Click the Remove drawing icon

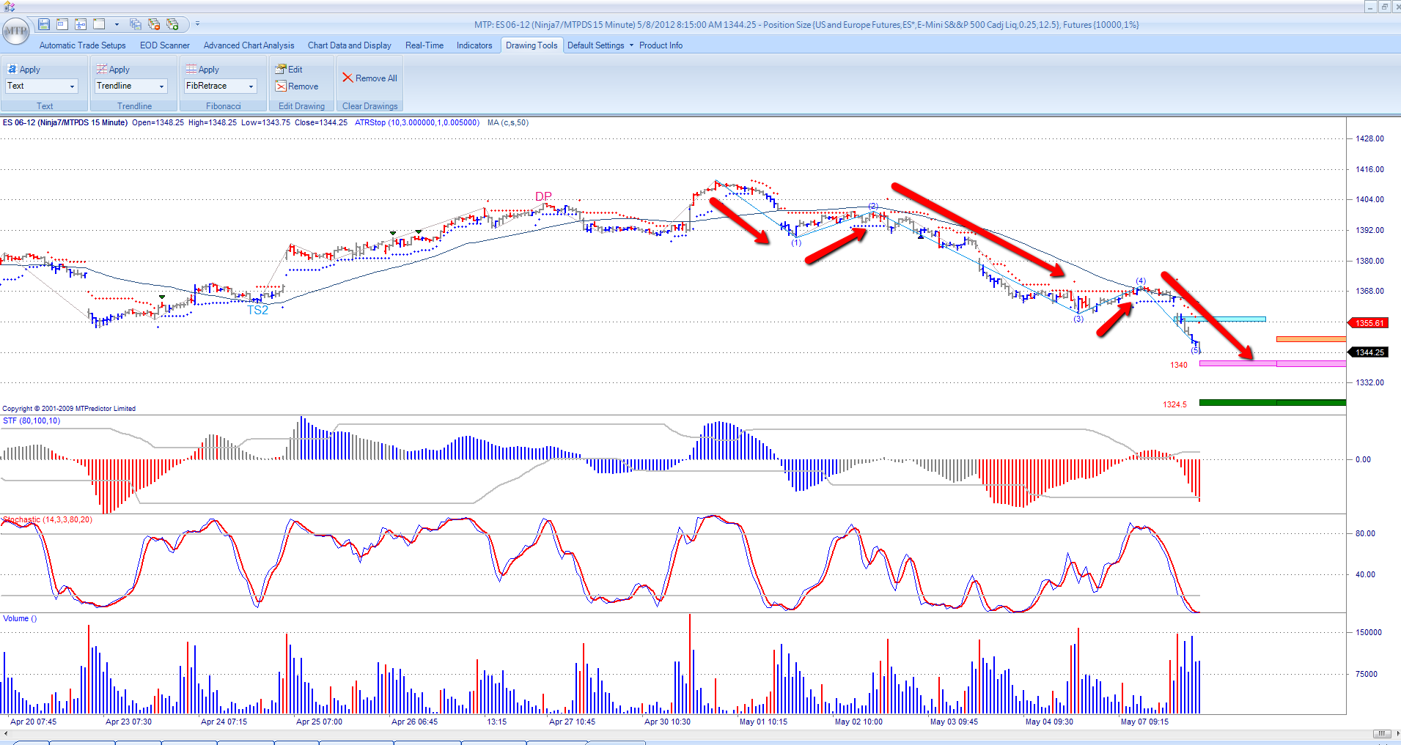click(x=280, y=86)
